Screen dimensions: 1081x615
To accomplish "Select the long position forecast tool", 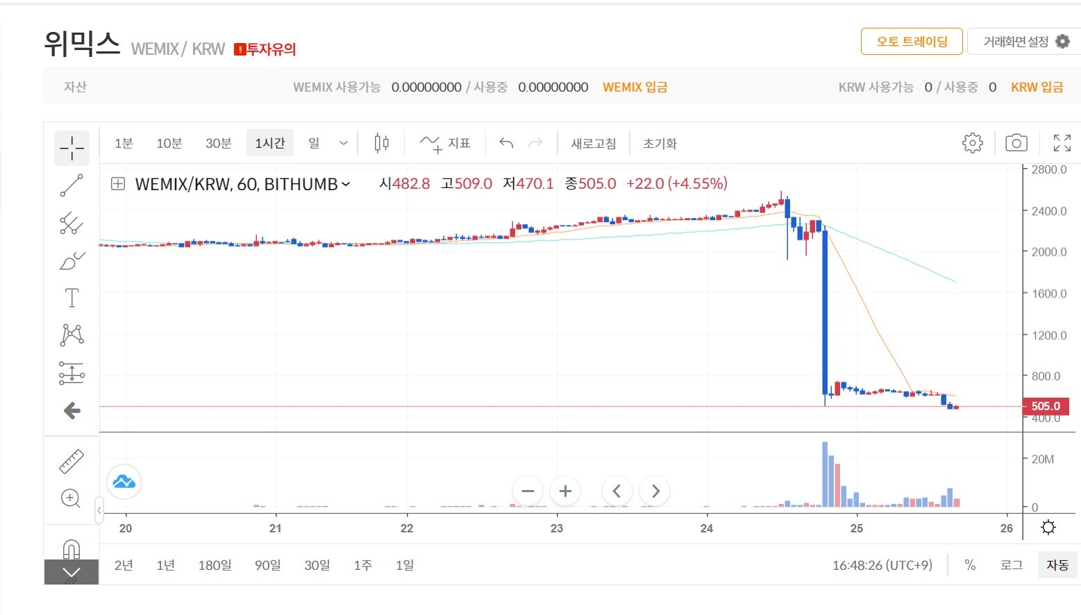I will click(72, 373).
